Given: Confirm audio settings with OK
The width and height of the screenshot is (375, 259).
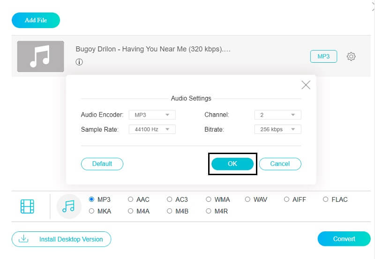Looking at the screenshot, I should [x=232, y=164].
